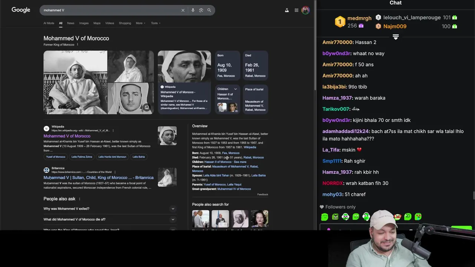475x267 pixels.
Task: Select the sleepy green emote in chat
Action: click(x=324, y=217)
